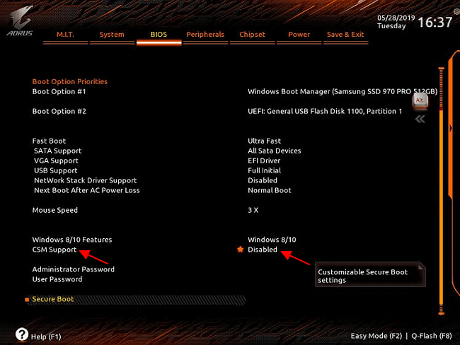Open the Save & Exit tab
The height and width of the screenshot is (345, 460).
[x=345, y=35]
